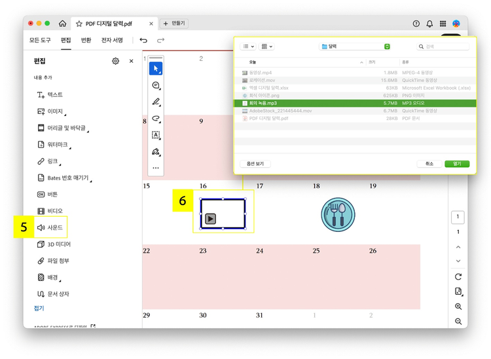491x359 pixels.
Task: Click the 접기 collapse link
Action: (x=39, y=308)
